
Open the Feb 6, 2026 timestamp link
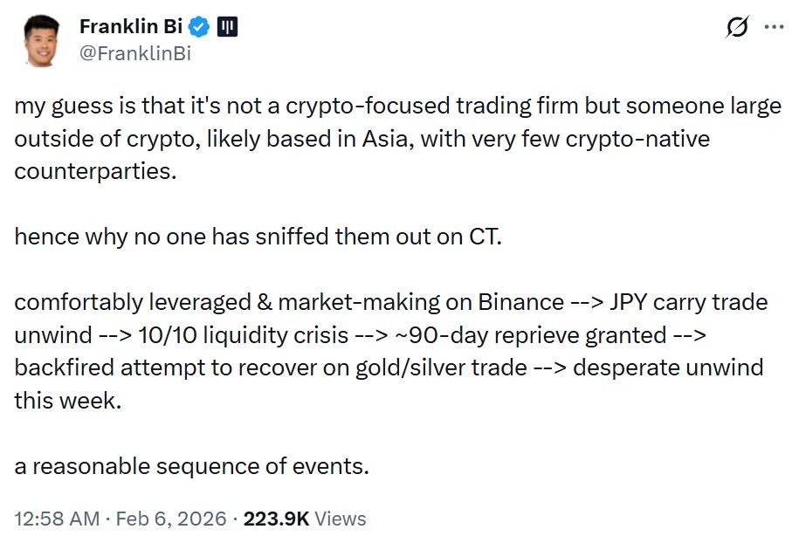[169, 518]
